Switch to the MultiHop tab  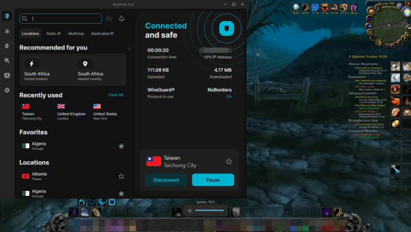(x=76, y=34)
